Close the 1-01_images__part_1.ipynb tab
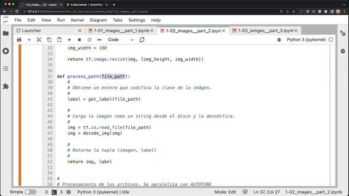349x196 pixels. pyautogui.click(x=152, y=30)
